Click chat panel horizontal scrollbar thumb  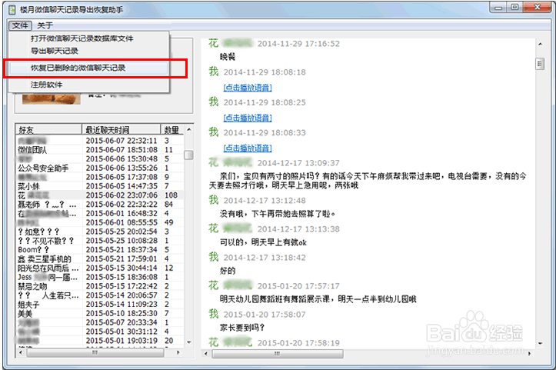[x=278, y=354]
